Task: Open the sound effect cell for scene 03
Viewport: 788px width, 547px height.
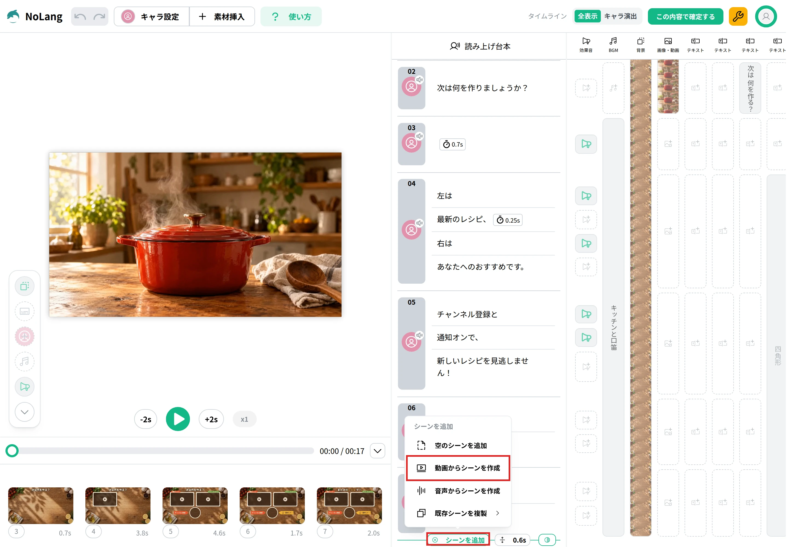Action: pos(586,144)
